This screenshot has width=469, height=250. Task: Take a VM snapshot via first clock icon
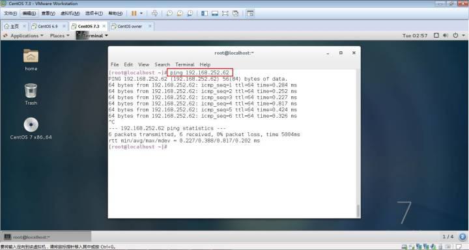coord(169,13)
